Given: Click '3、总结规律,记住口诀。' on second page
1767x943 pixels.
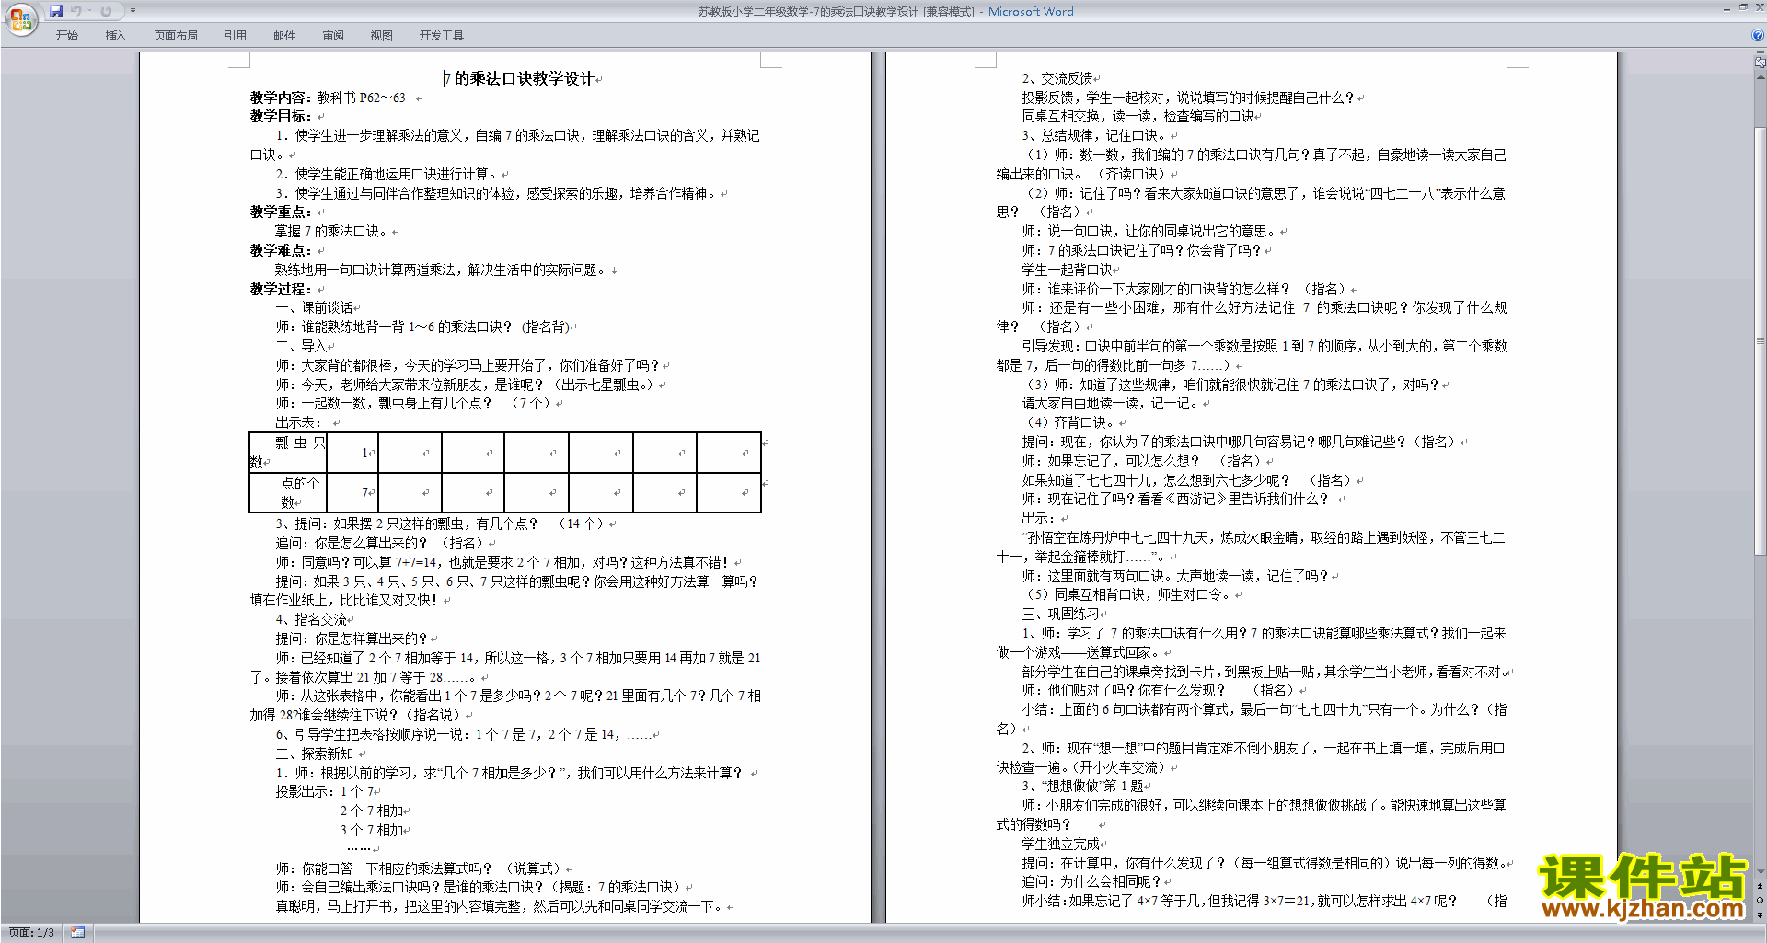Looking at the screenshot, I should [1095, 136].
